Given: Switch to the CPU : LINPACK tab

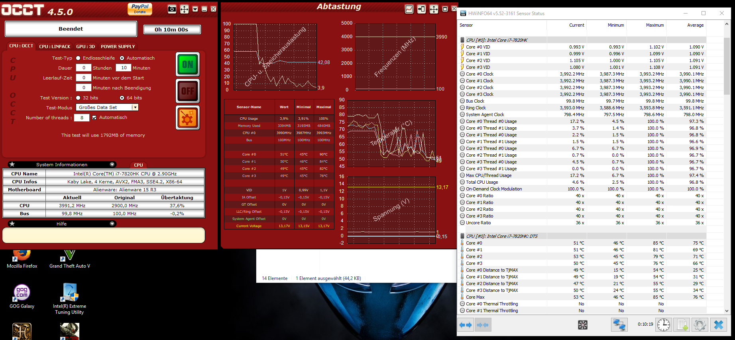Looking at the screenshot, I should pos(55,47).
